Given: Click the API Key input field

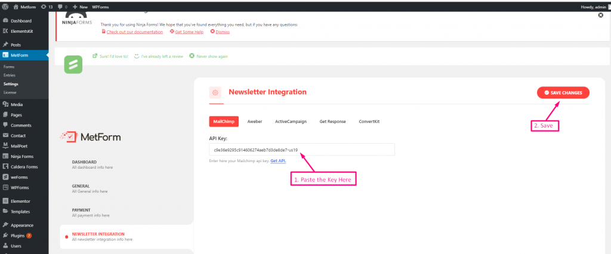Looking at the screenshot, I should coord(302,150).
